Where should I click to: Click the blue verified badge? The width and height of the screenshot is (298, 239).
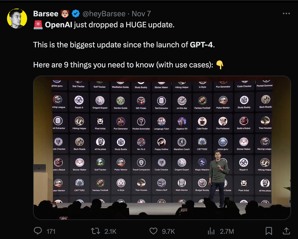pyautogui.click(x=76, y=14)
